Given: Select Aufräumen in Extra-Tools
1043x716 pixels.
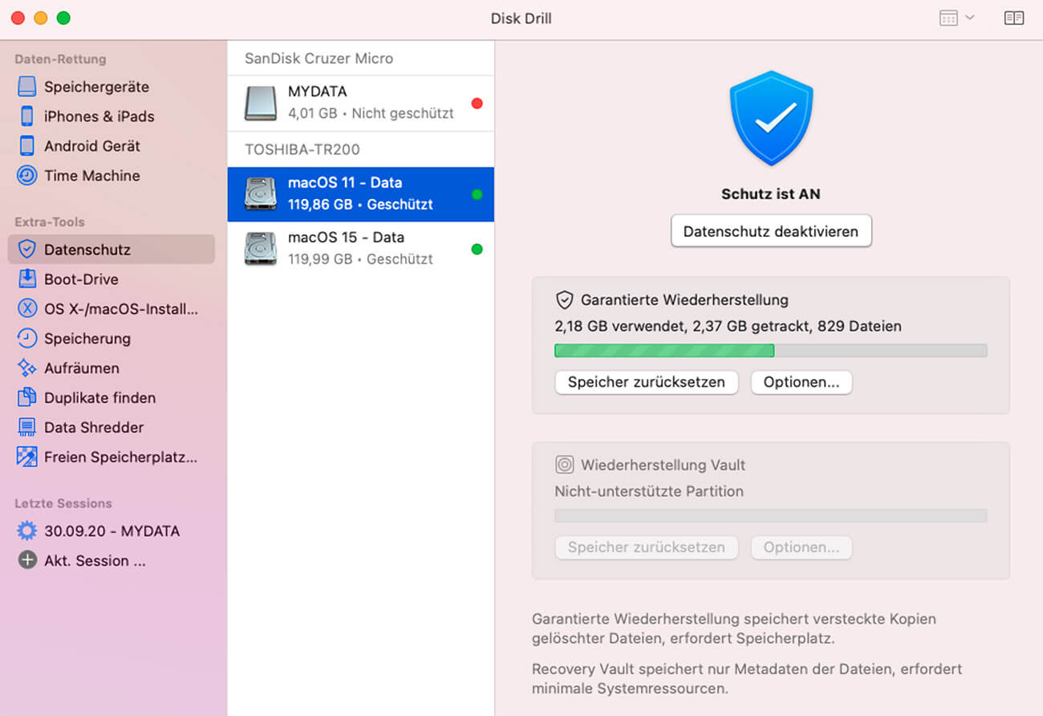Looking at the screenshot, I should (112, 368).
